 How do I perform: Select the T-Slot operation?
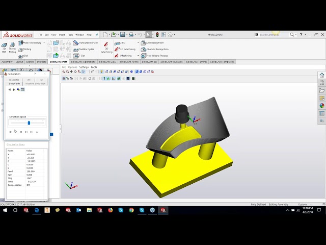[x=79, y=56]
